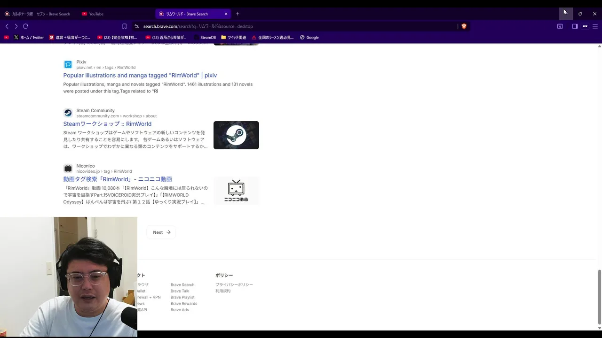Click the Pixiv result description text
The height and width of the screenshot is (338, 602).
click(x=158, y=88)
